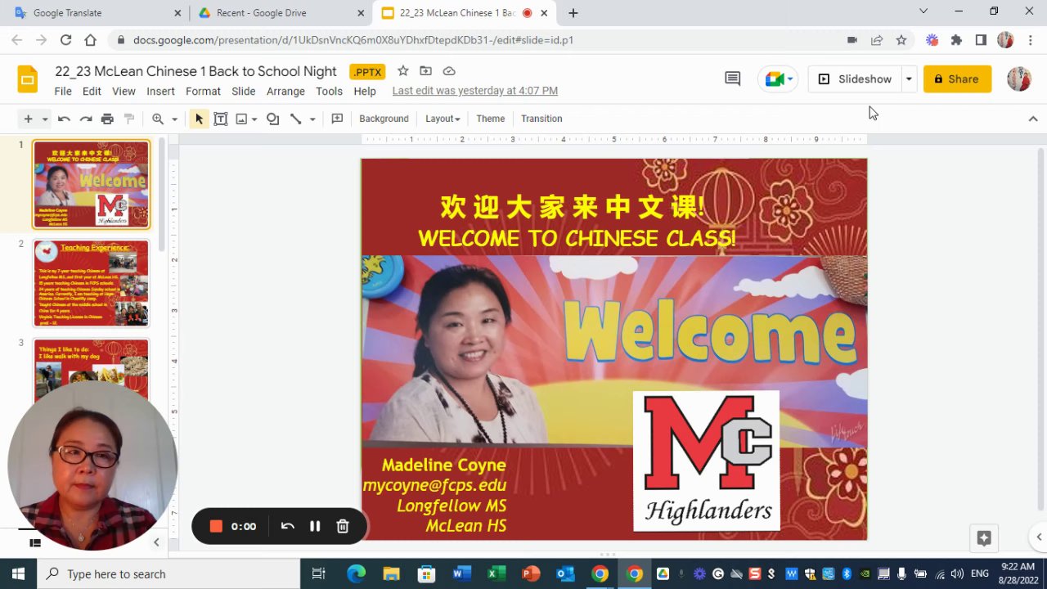Viewport: 1047px width, 589px height.
Task: Open the Google Slides home icon
Action: coord(28,79)
